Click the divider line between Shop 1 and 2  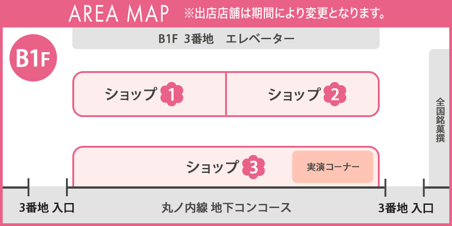(x=226, y=94)
